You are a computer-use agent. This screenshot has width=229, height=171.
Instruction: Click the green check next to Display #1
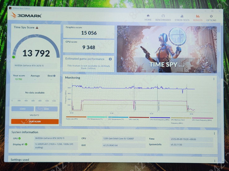pyautogui.click(x=26, y=144)
